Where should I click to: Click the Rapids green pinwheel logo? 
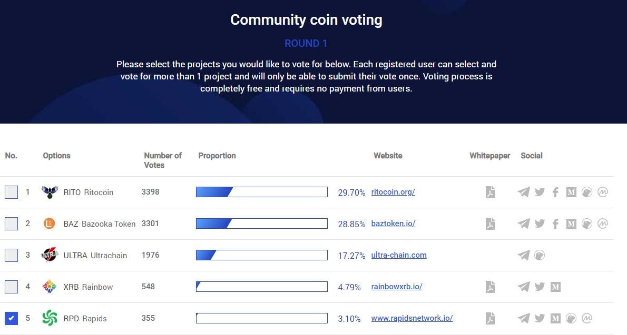[50, 318]
